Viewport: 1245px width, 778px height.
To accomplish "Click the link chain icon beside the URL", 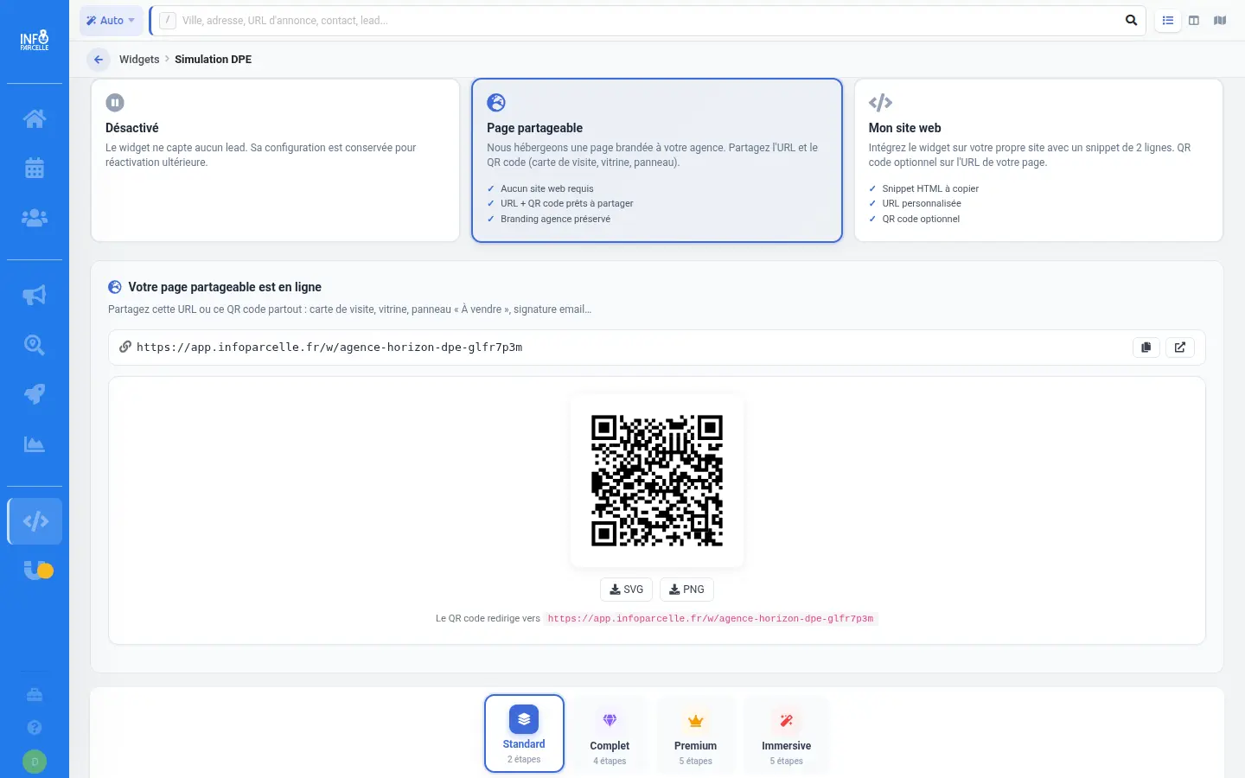I will coord(125,347).
